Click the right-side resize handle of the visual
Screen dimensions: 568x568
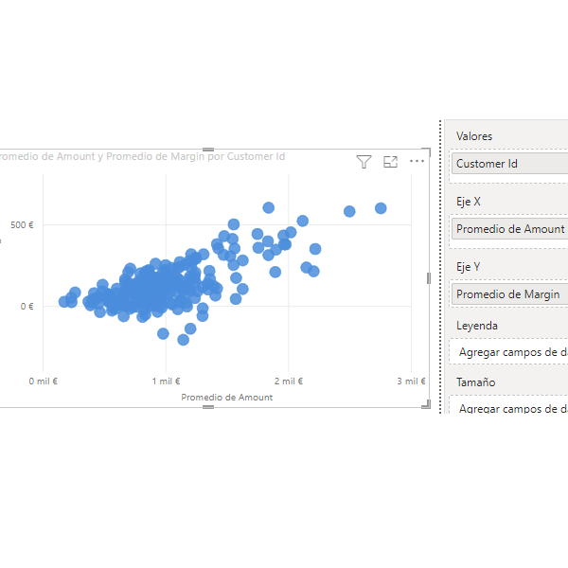point(429,278)
